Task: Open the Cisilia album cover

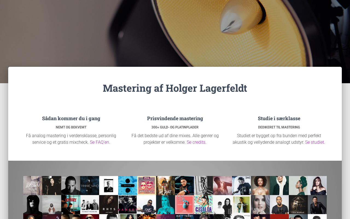Action: (203, 204)
